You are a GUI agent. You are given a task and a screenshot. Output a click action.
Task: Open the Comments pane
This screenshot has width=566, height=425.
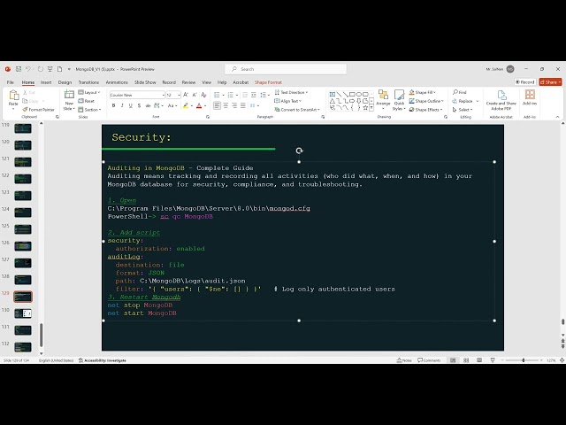click(x=429, y=360)
